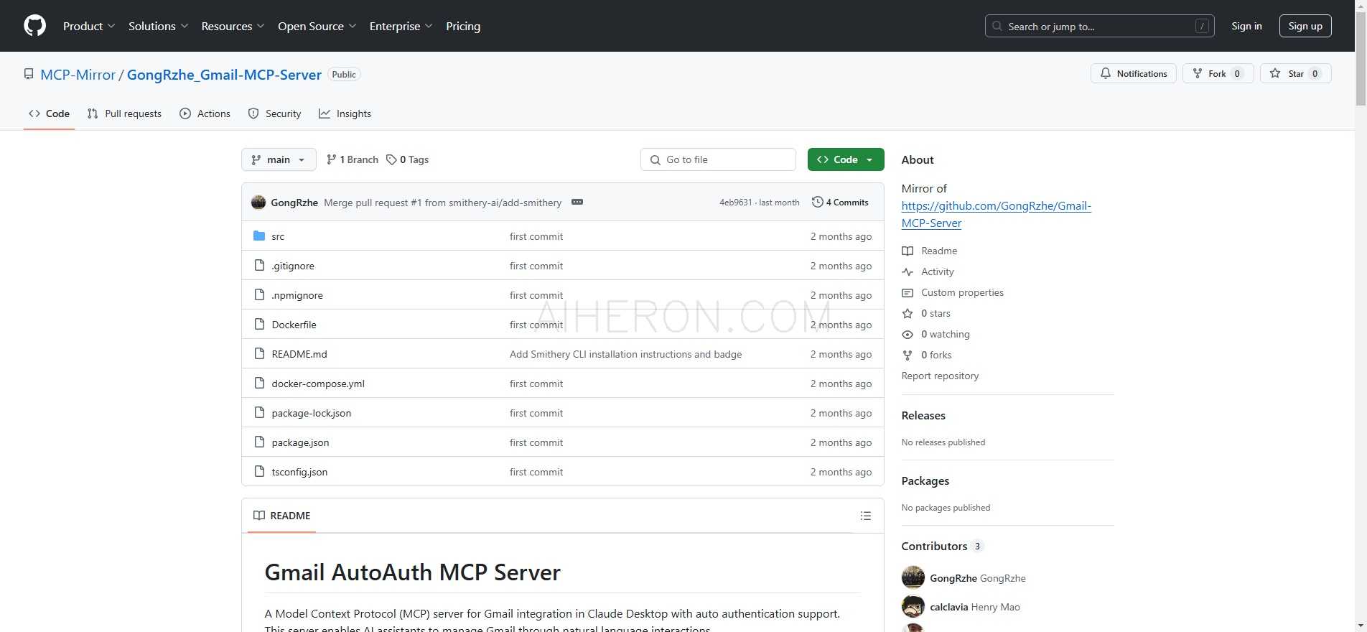Click calclavia contributor avatar
The height and width of the screenshot is (632, 1367).
pyautogui.click(x=913, y=607)
